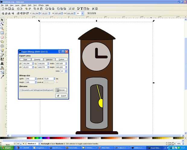Screen dimensions: 187x150
Task: Toggle current layer visibility in status bar
Action: point(24,144)
